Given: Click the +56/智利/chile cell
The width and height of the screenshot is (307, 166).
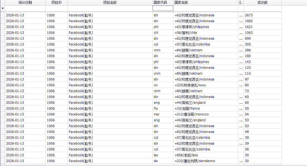Looking at the screenshot, I should 206,33.
